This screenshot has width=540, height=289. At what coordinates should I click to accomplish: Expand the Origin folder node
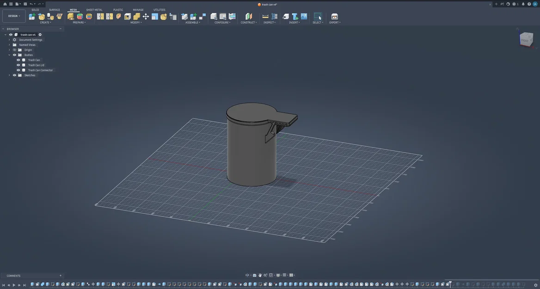[9, 50]
